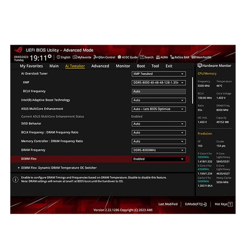Image resolution: width=246 pixels, height=246 pixels.
Task: Click the 5000MHz Cache V link
Action: pyautogui.click(x=203, y=181)
